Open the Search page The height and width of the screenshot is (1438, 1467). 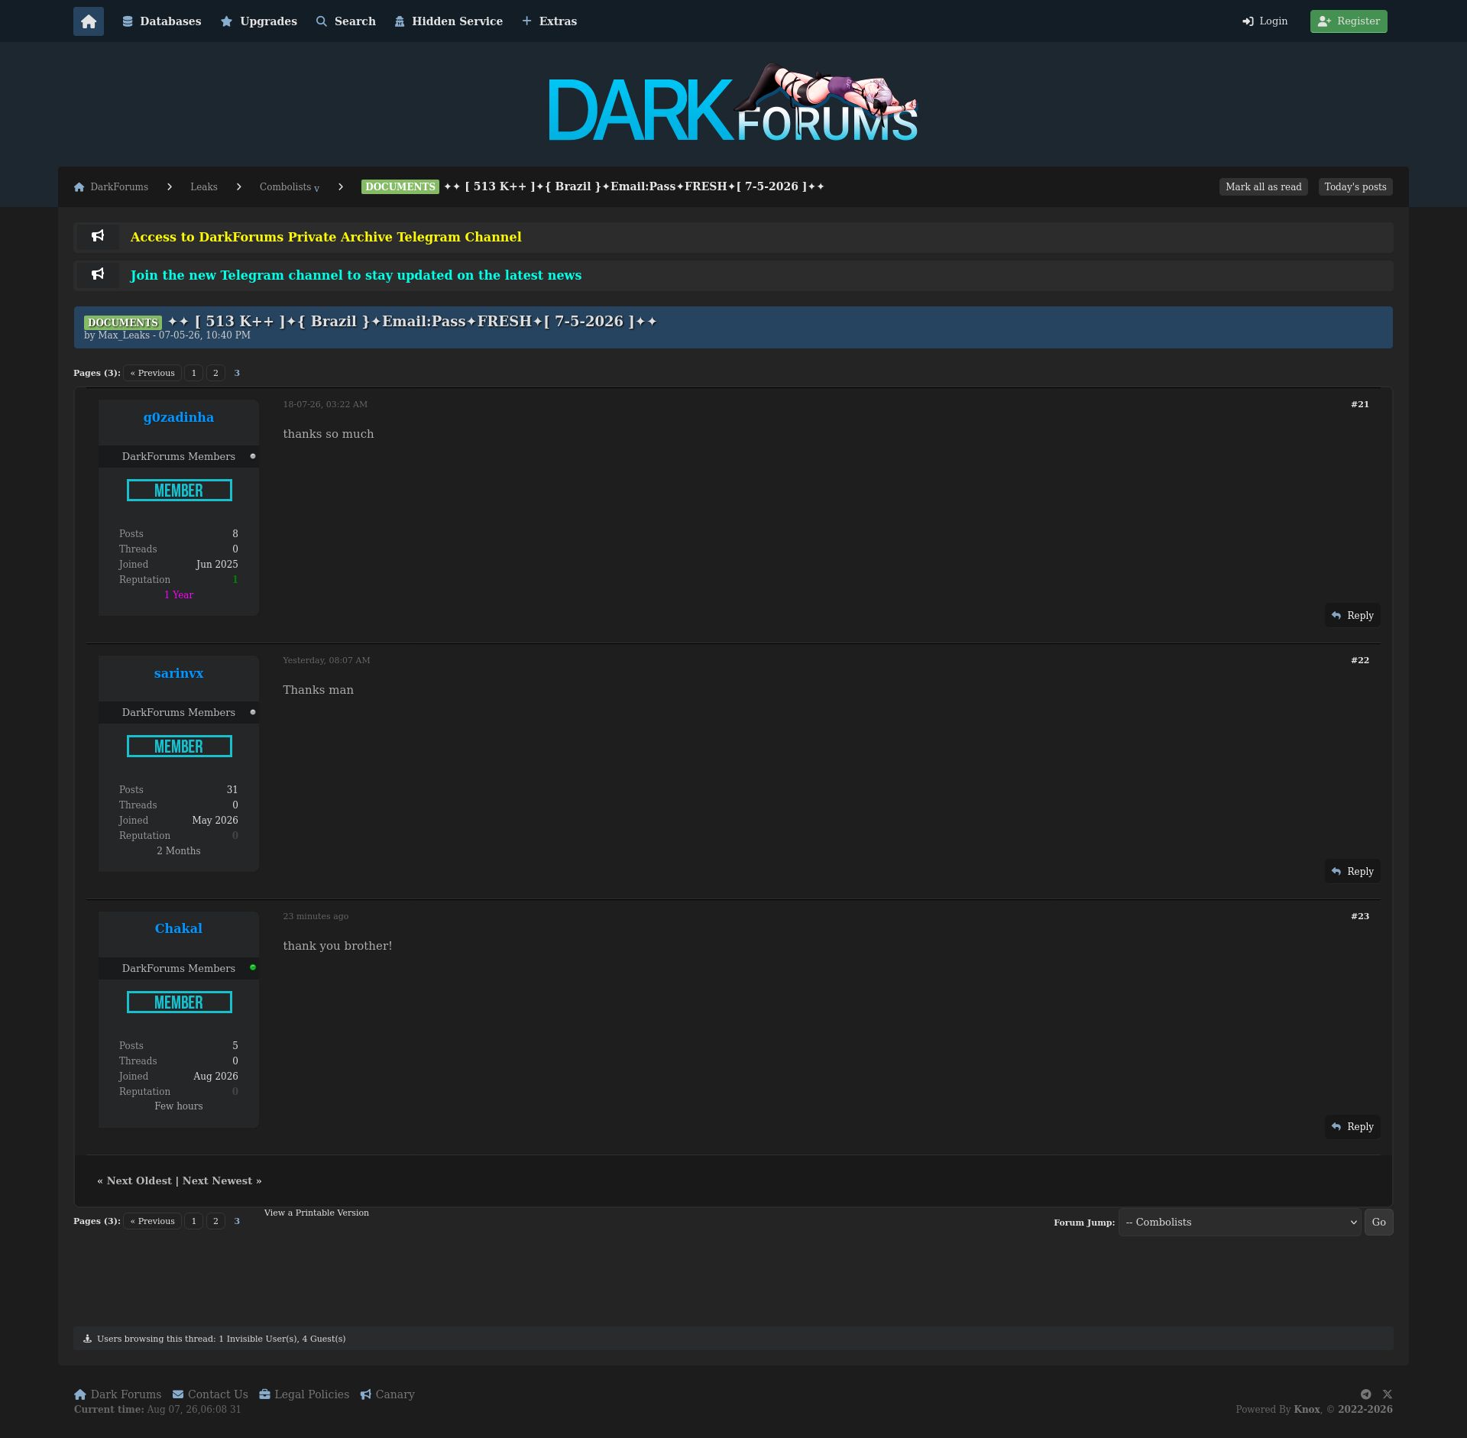point(346,21)
